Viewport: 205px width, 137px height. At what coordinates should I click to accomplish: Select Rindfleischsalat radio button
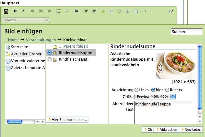pyautogui.click(x=50, y=59)
